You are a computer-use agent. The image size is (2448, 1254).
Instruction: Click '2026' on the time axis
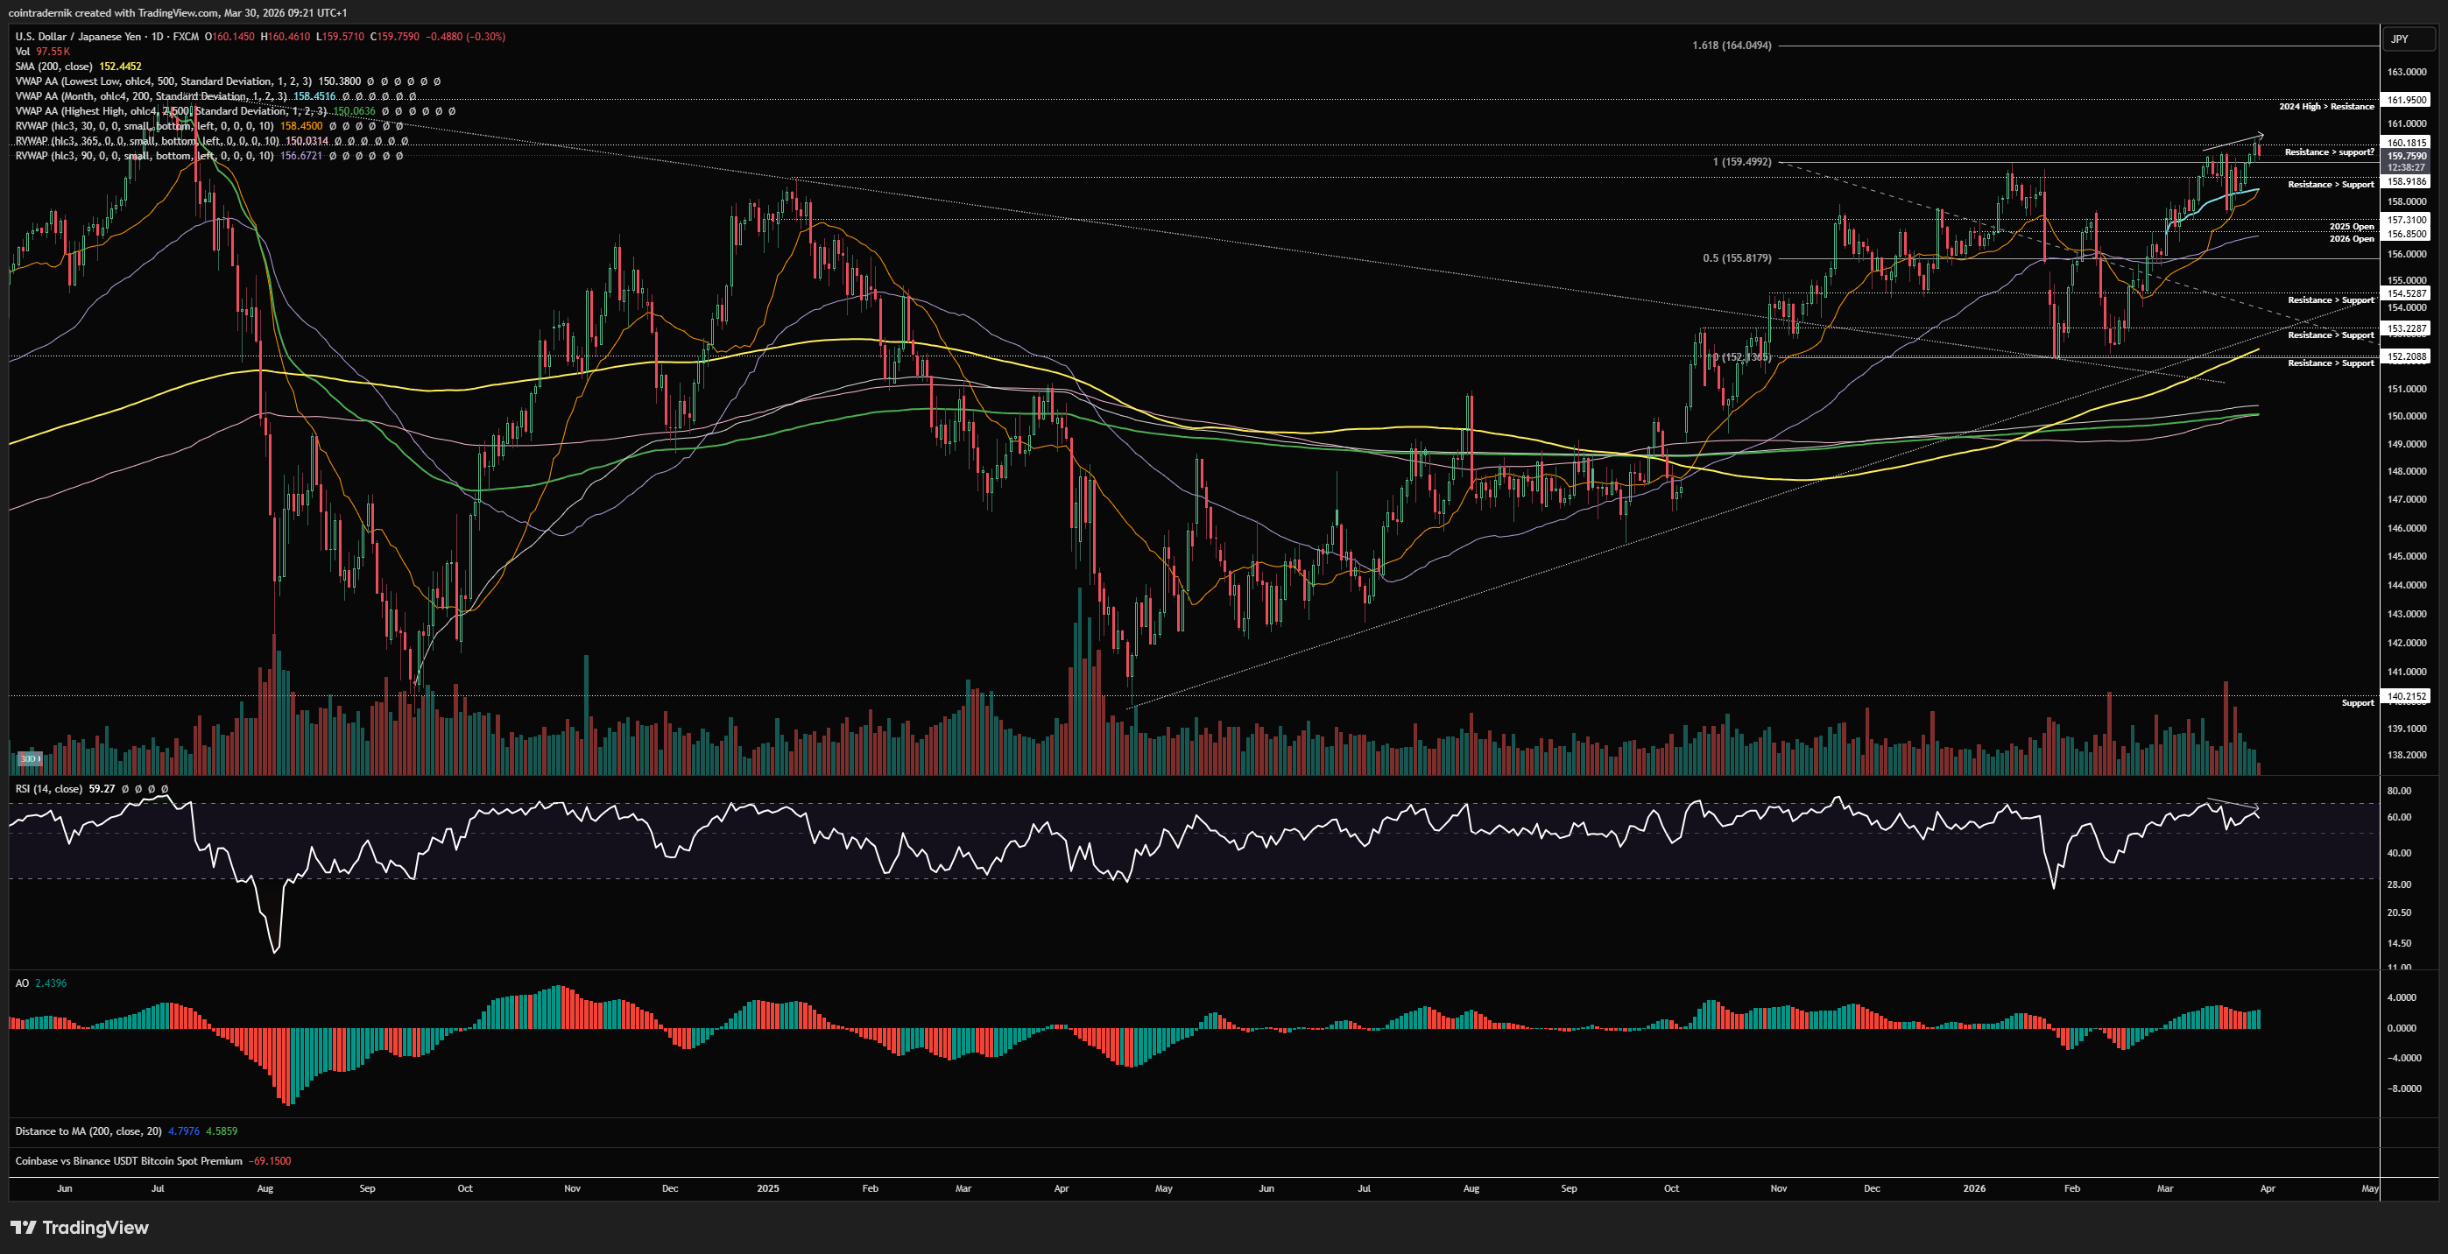tap(1974, 1188)
